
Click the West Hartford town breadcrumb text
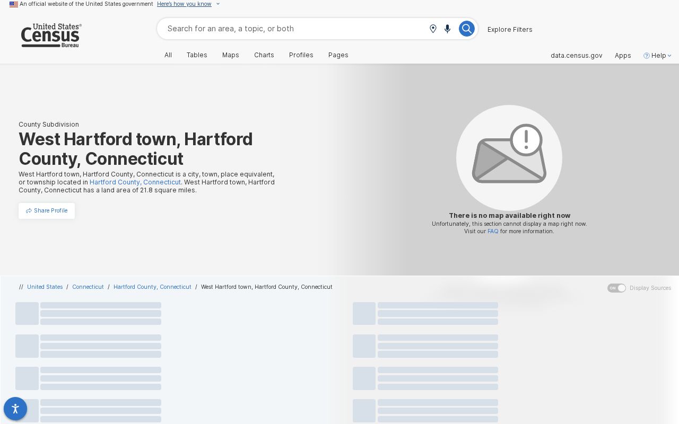(x=267, y=287)
